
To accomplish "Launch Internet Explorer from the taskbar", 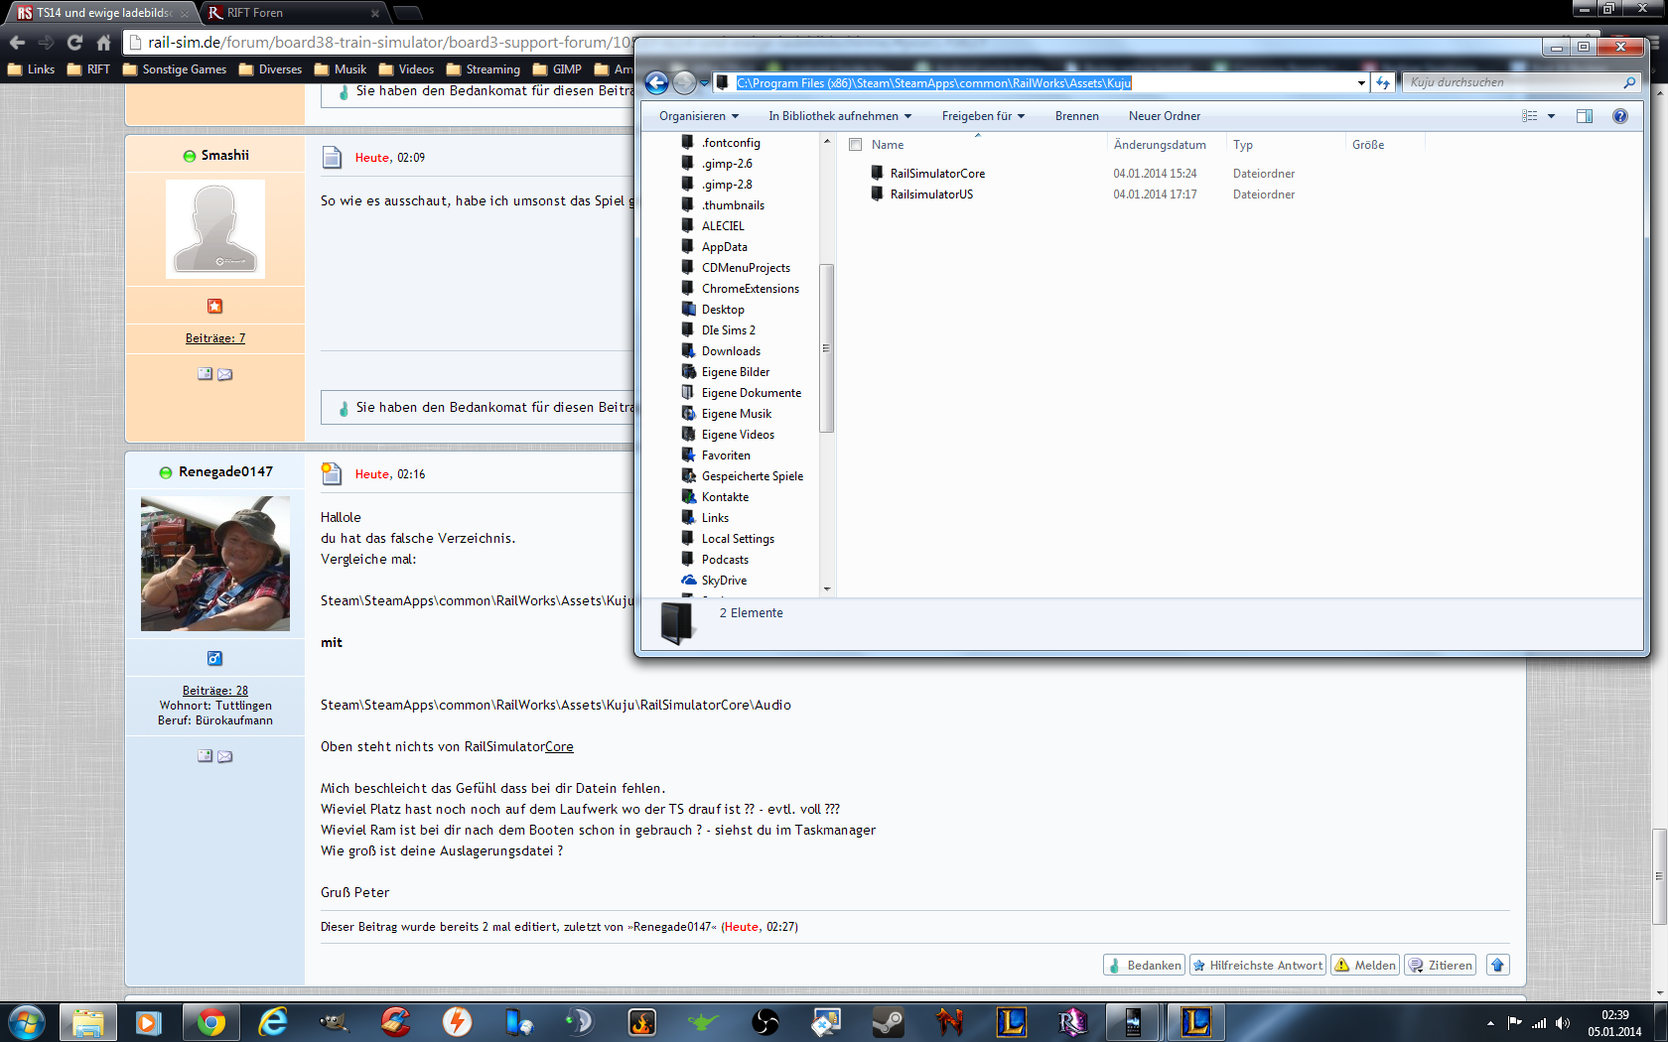I will [272, 1021].
